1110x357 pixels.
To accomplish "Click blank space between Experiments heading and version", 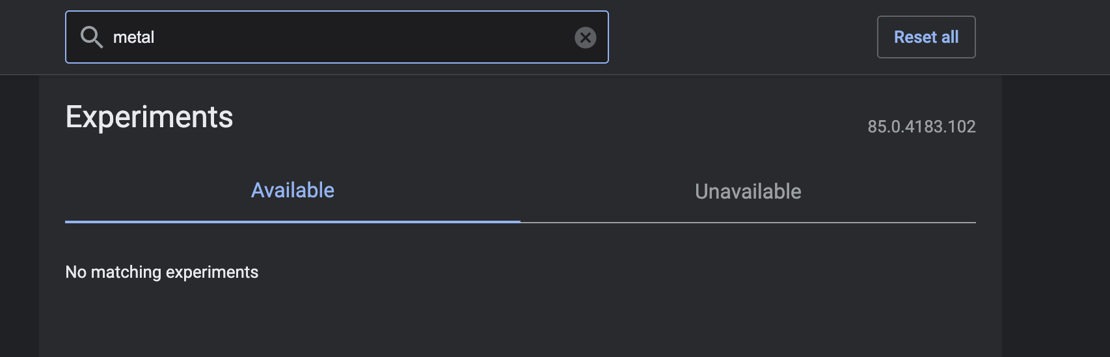I will pyautogui.click(x=547, y=120).
